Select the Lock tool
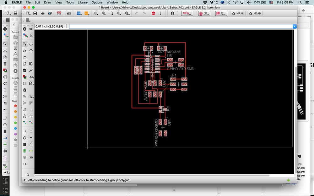This screenshot has width=314, height=196. point(24,90)
